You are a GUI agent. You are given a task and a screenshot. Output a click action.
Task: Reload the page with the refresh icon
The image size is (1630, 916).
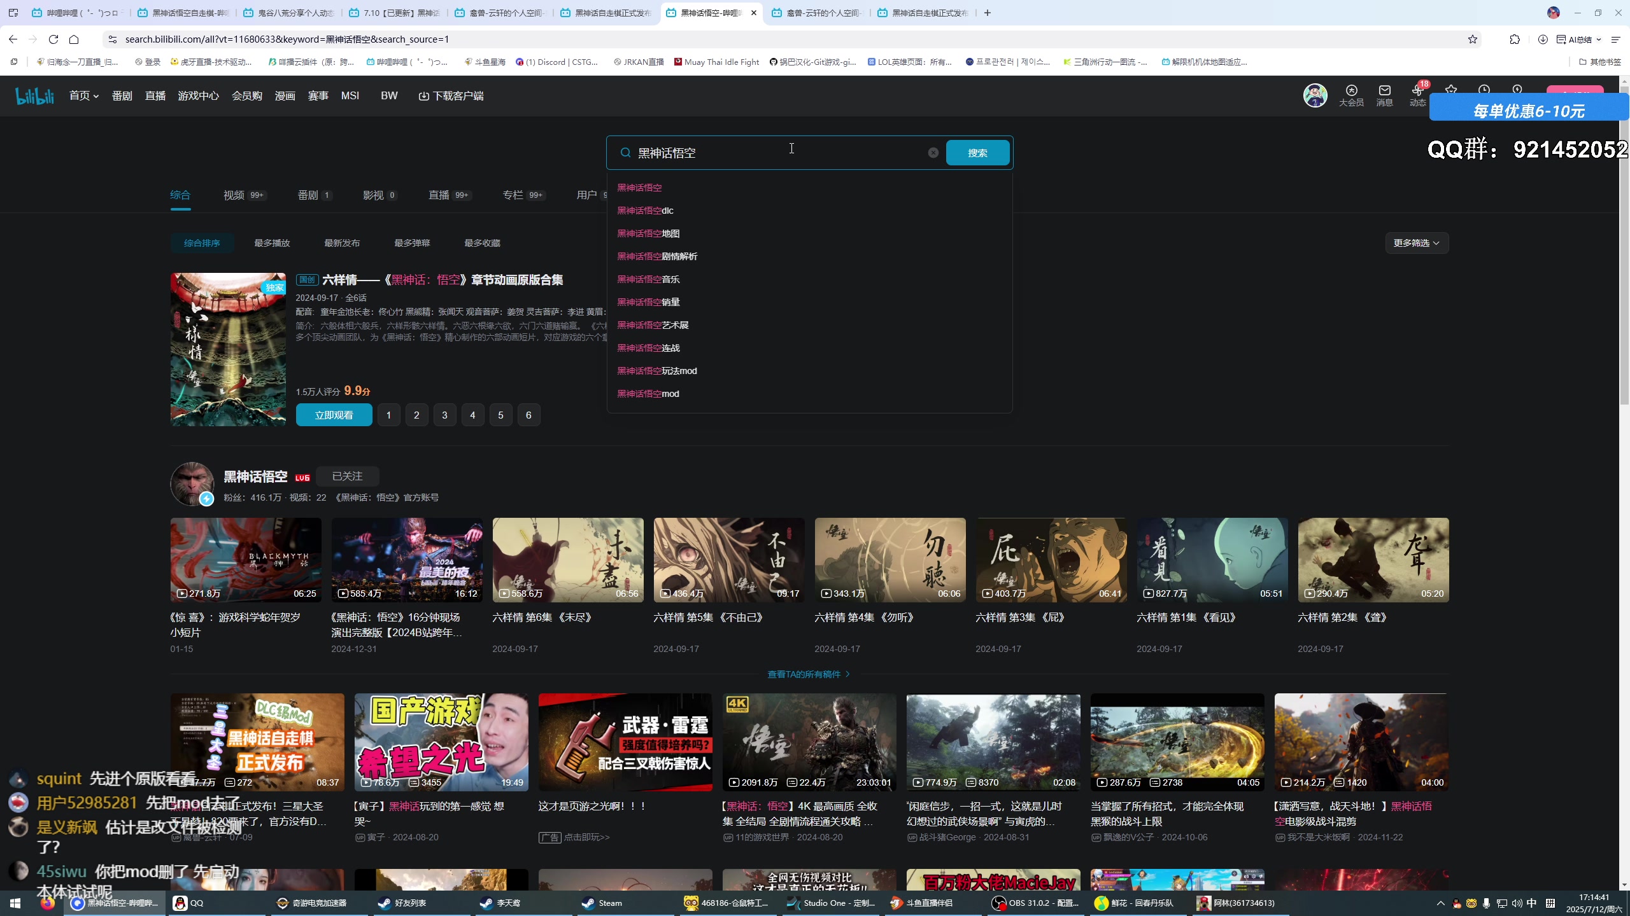53,39
